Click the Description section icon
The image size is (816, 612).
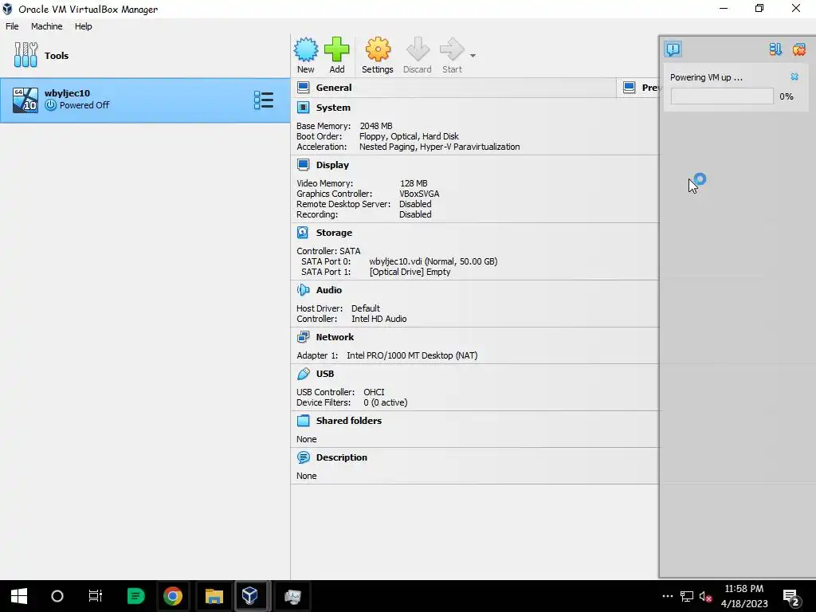point(303,457)
